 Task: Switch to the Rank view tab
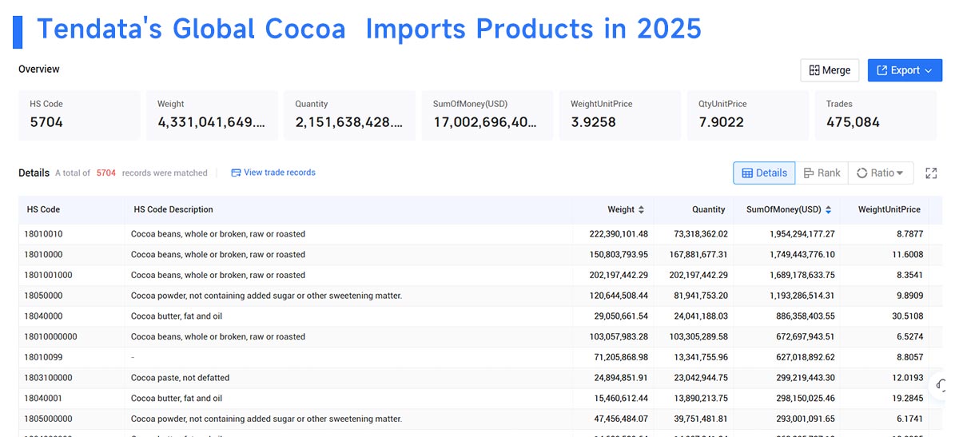822,173
